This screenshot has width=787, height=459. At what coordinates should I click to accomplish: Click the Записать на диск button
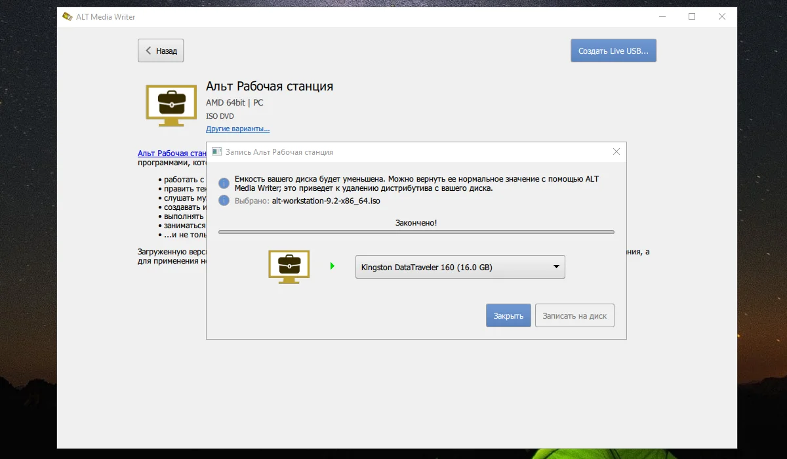575,315
